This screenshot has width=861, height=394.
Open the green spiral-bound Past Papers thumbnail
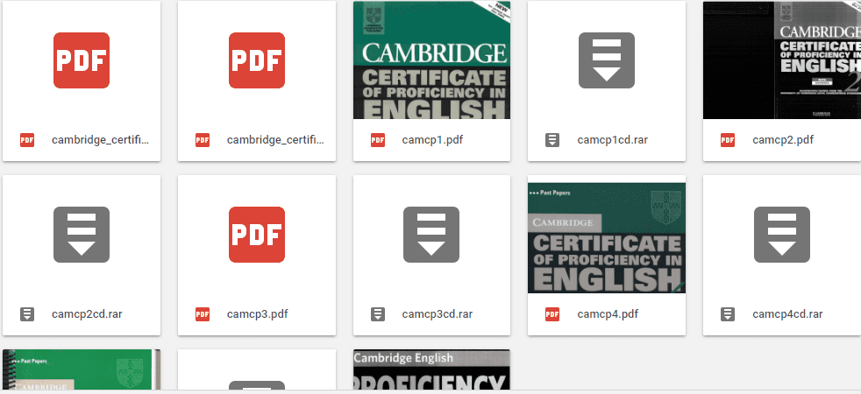pos(82,369)
